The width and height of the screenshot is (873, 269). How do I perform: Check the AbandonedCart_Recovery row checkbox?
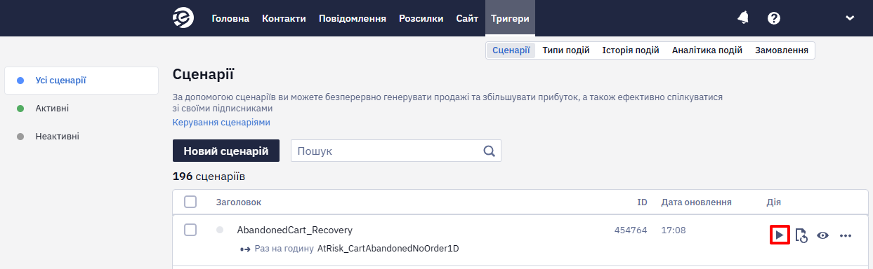[x=190, y=230]
